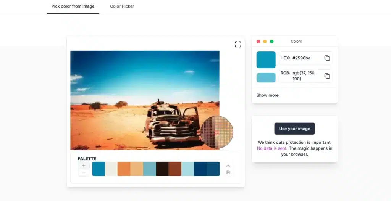This screenshot has height=201, width=391.
Task: Save the palette with floppy icon
Action: coord(228,172)
